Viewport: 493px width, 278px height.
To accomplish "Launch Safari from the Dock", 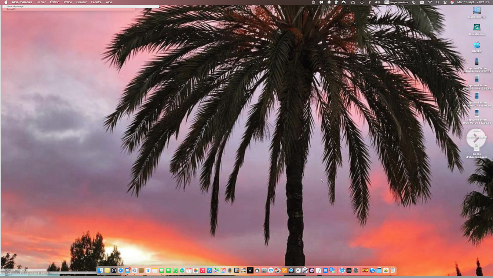I will 121,270.
